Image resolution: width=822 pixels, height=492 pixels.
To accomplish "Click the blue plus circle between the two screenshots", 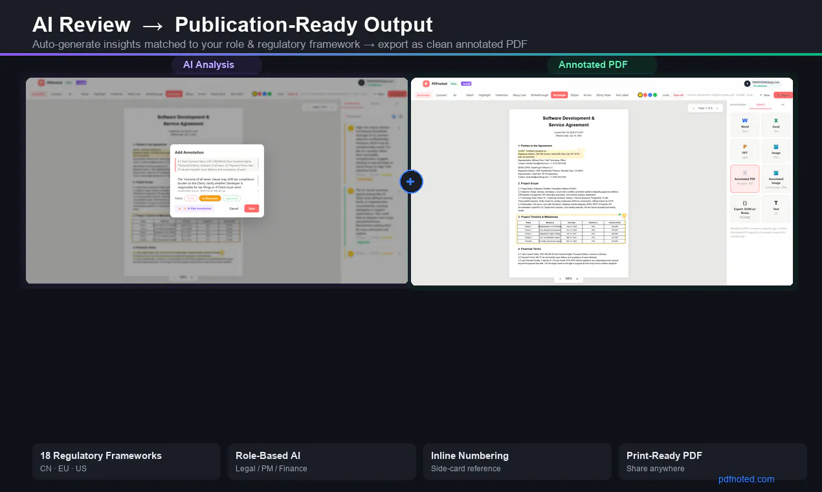I will (x=411, y=182).
